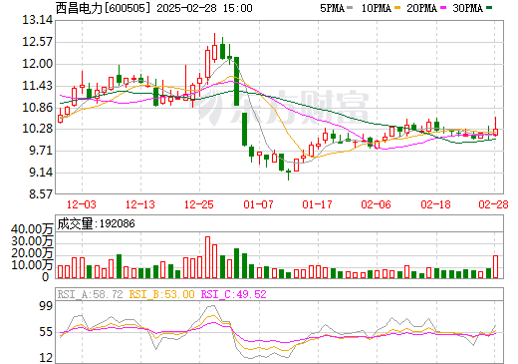Click the last red volume bar at 02-28
The width and height of the screenshot is (518, 364).
coord(496,266)
